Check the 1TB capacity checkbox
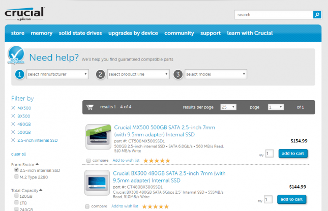This screenshot has width=328, height=211. [16, 202]
